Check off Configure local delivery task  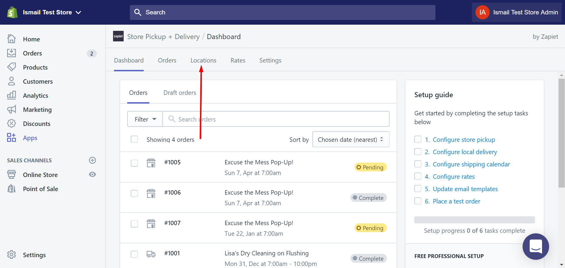pyautogui.click(x=418, y=151)
